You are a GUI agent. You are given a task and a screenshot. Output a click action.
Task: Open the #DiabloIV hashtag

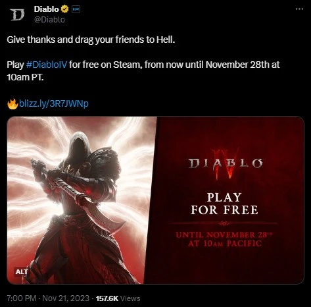[x=47, y=65]
